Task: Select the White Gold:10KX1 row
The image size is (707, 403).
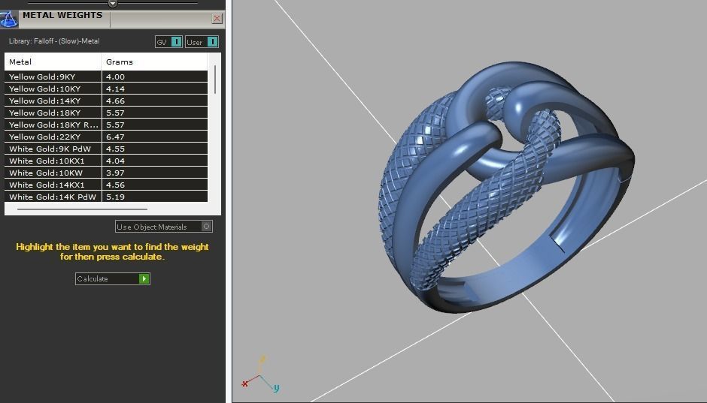Action: (106, 161)
